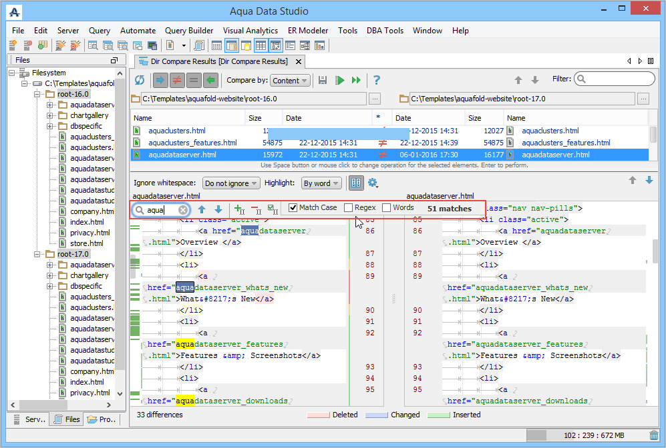This screenshot has width=666, height=448.
Task: Jump to next search match arrow
Action: point(218,209)
